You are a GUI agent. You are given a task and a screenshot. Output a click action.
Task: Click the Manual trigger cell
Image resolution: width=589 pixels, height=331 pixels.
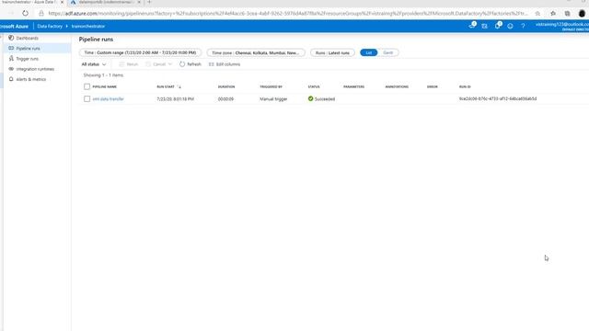coord(273,99)
